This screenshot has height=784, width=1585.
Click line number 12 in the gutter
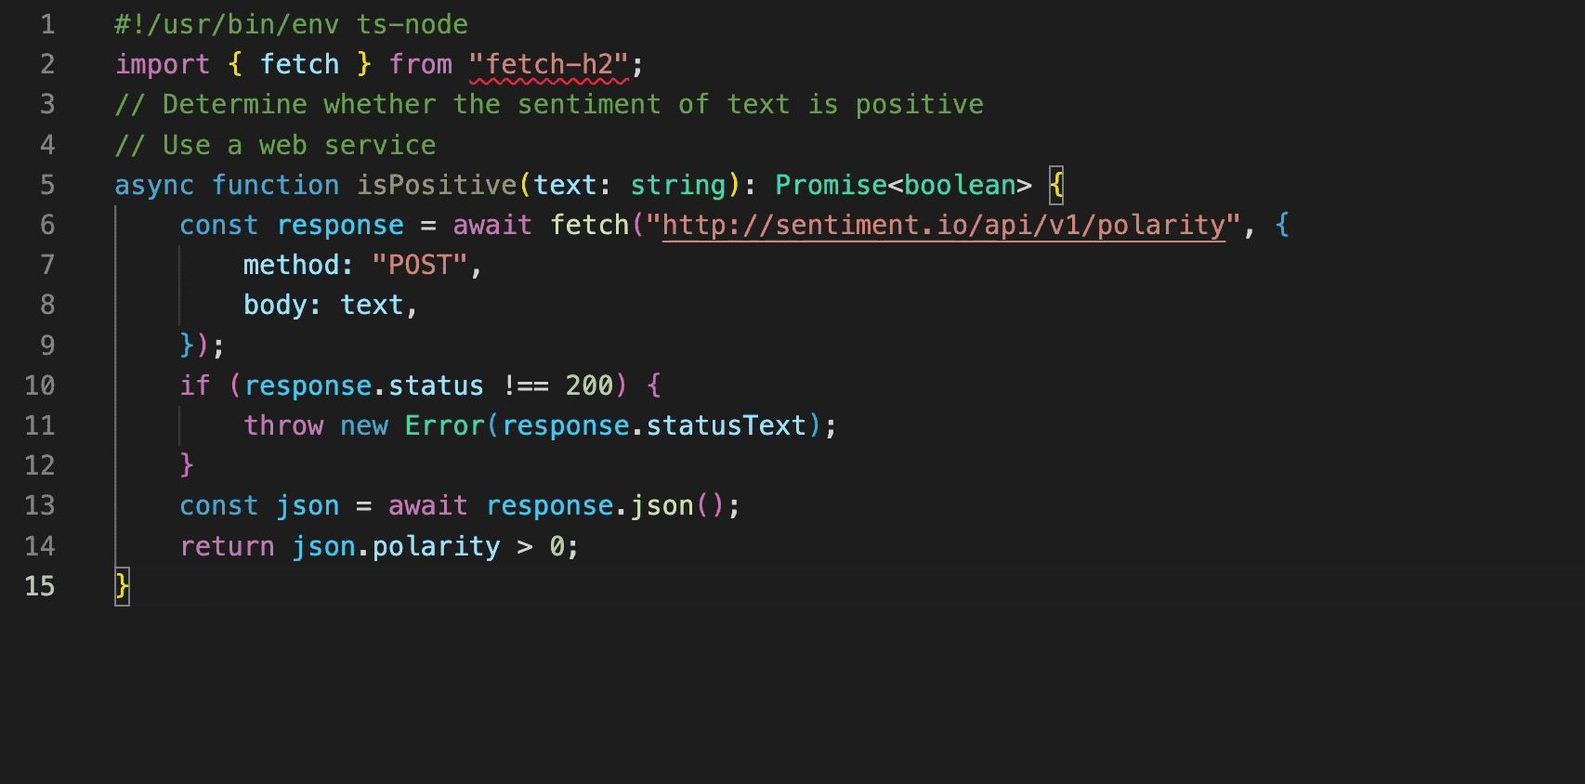click(x=40, y=465)
